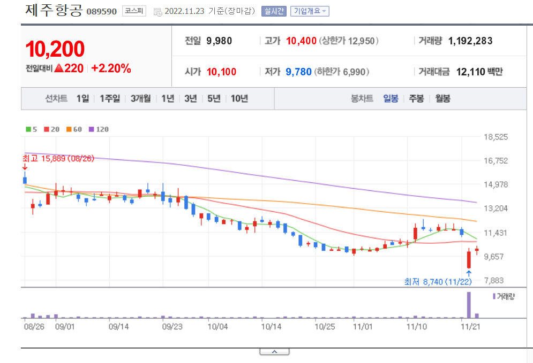This screenshot has height=363, width=533.
Task: Click the 전일 value 9,980
Action: click(219, 41)
